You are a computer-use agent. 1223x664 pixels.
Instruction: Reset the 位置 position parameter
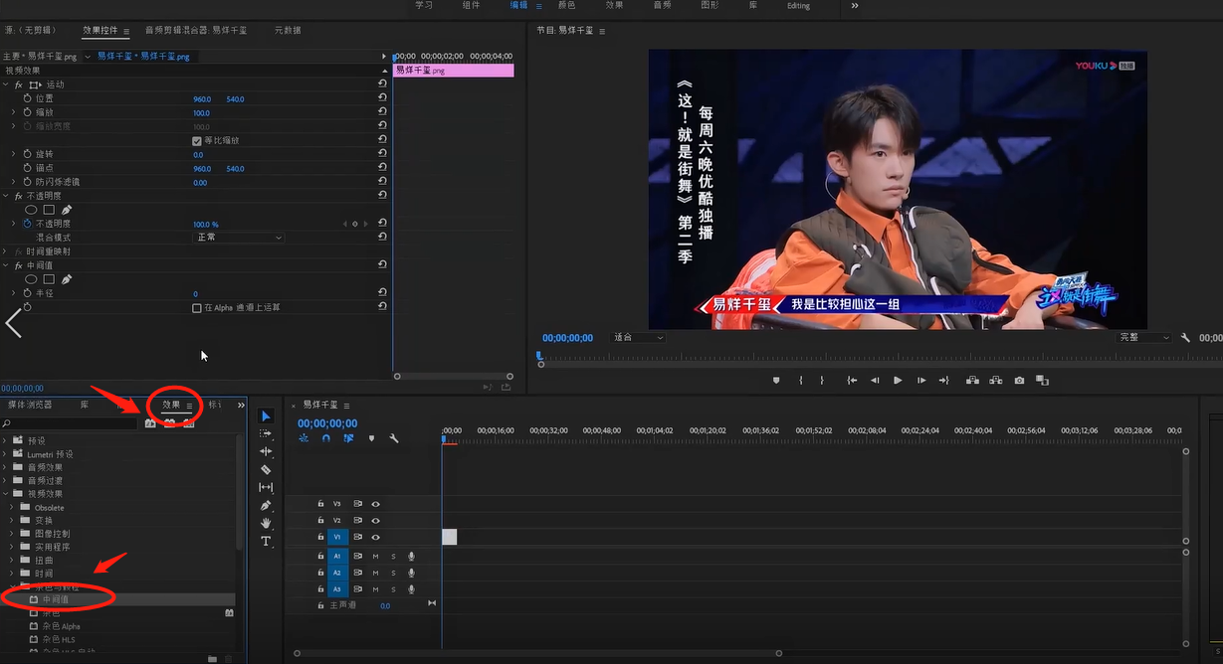(382, 98)
